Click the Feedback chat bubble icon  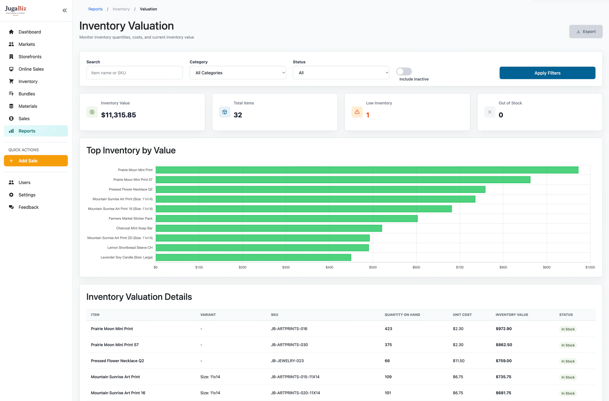[11, 207]
